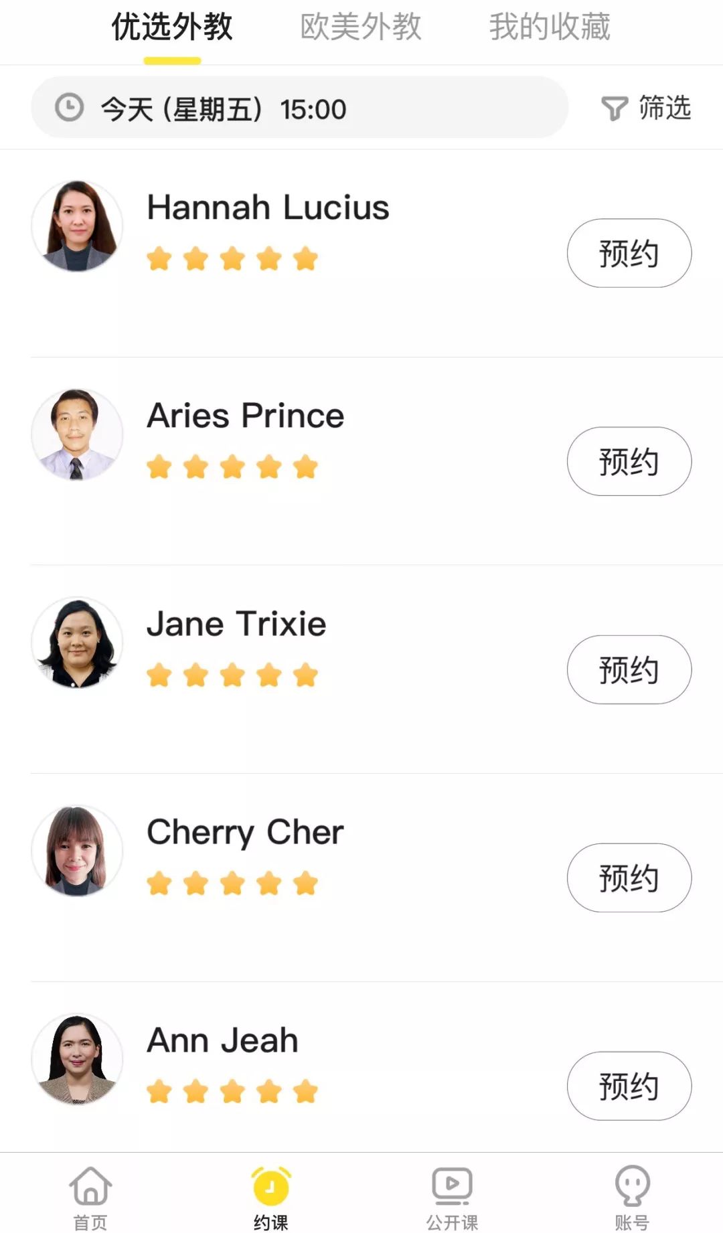The image size is (723, 1233).
Task: Open Aries Prince's profile photo
Action: (x=77, y=434)
